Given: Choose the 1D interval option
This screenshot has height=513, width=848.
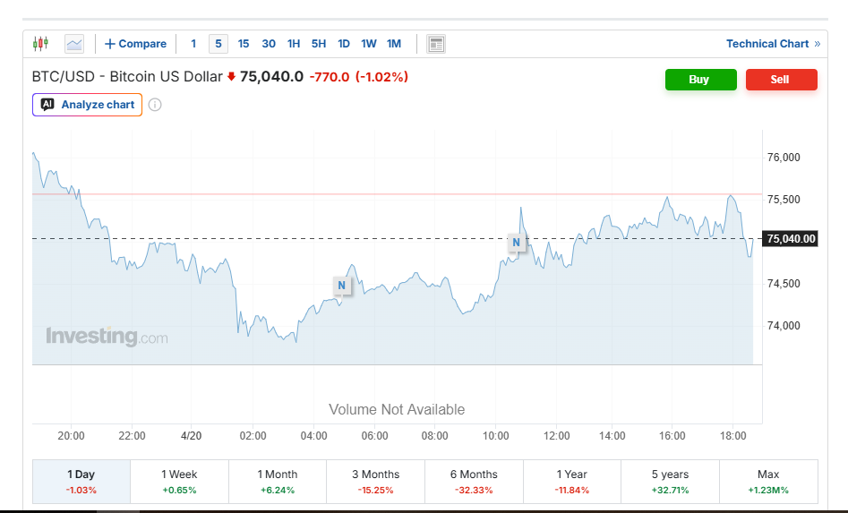Looking at the screenshot, I should click(344, 44).
